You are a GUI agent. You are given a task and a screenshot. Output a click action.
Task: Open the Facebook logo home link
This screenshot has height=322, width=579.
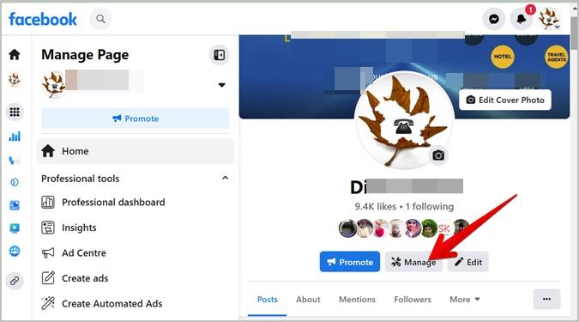point(43,19)
